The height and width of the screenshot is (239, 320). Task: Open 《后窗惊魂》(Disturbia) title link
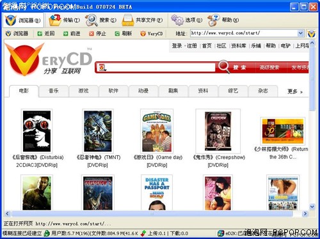(37, 161)
